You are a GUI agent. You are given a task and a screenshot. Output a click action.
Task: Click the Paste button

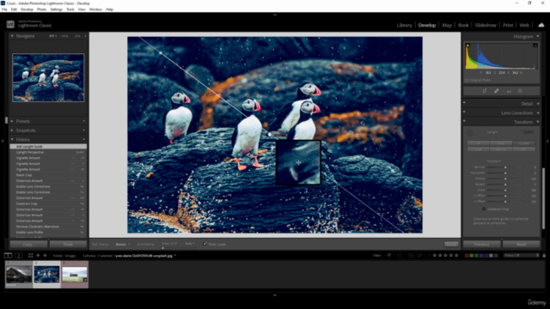(x=68, y=244)
